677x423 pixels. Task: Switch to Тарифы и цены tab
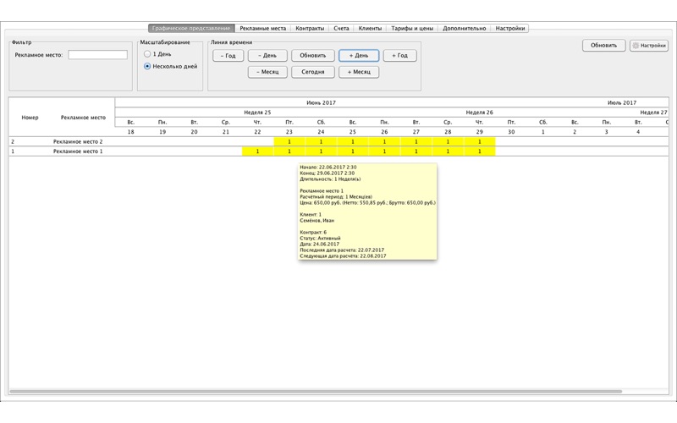tap(412, 28)
